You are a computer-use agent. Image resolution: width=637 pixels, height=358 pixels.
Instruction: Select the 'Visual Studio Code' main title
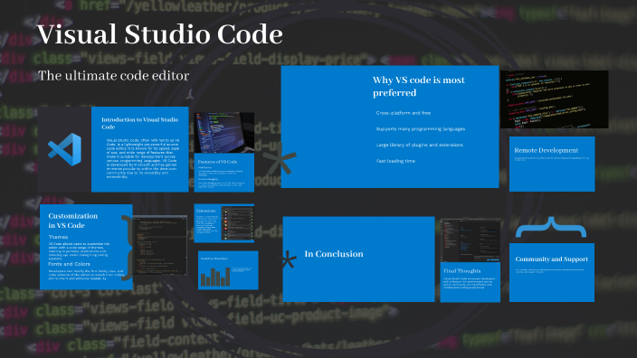point(159,34)
